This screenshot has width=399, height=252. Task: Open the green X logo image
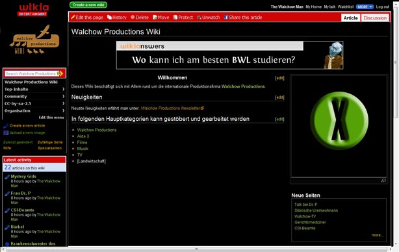339,121
